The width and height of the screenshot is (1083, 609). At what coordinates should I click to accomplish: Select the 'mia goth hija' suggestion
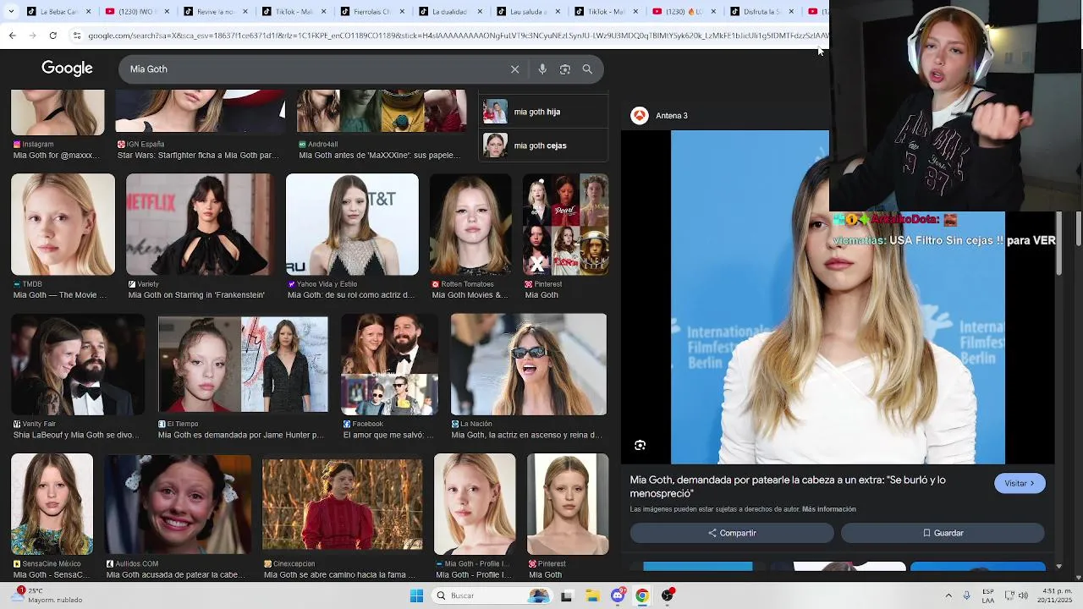[x=543, y=112]
